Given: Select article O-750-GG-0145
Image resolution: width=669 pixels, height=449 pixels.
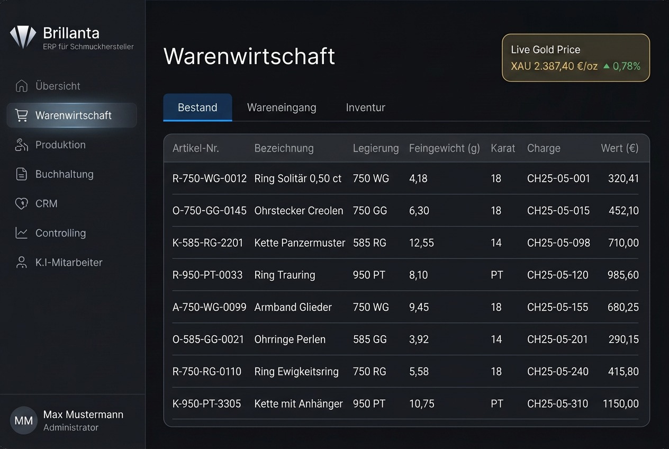Looking at the screenshot, I should click(x=210, y=211).
